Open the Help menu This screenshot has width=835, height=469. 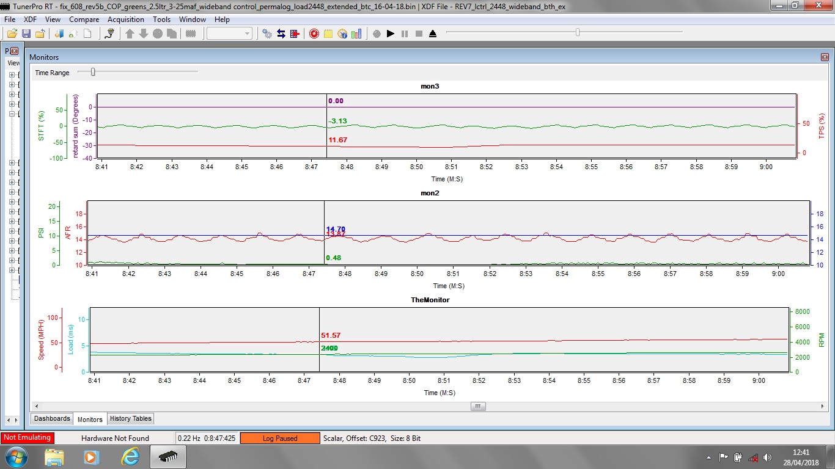(x=222, y=20)
